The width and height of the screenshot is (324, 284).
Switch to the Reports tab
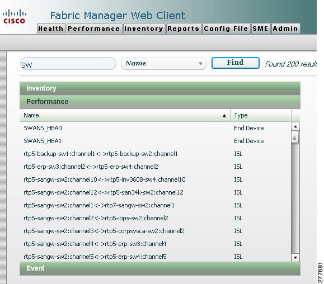184,29
